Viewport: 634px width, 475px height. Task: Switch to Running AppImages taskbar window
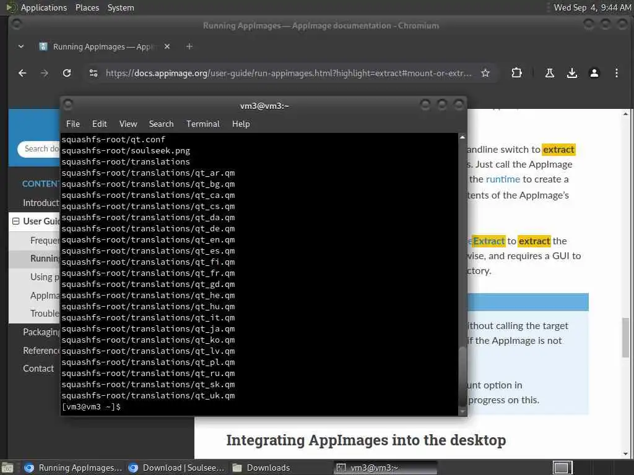pos(73,468)
